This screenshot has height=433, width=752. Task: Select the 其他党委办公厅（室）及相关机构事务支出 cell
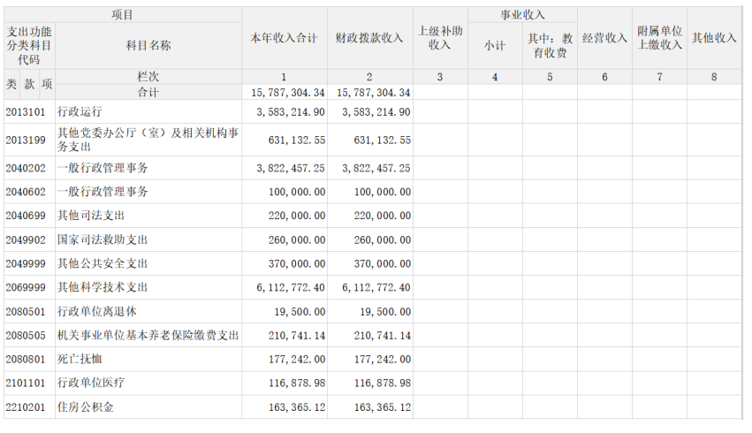point(148,140)
